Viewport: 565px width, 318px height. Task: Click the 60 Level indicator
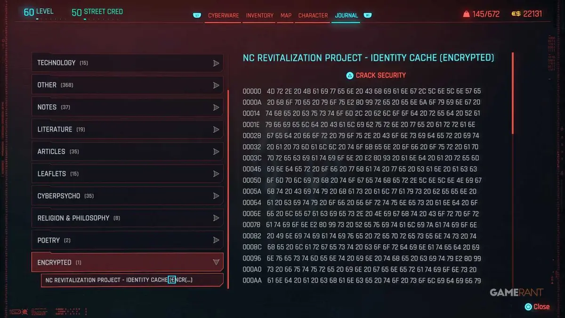[39, 12]
